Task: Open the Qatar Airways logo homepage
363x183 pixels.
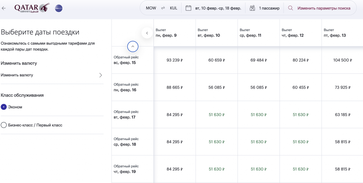Action: (x=32, y=8)
